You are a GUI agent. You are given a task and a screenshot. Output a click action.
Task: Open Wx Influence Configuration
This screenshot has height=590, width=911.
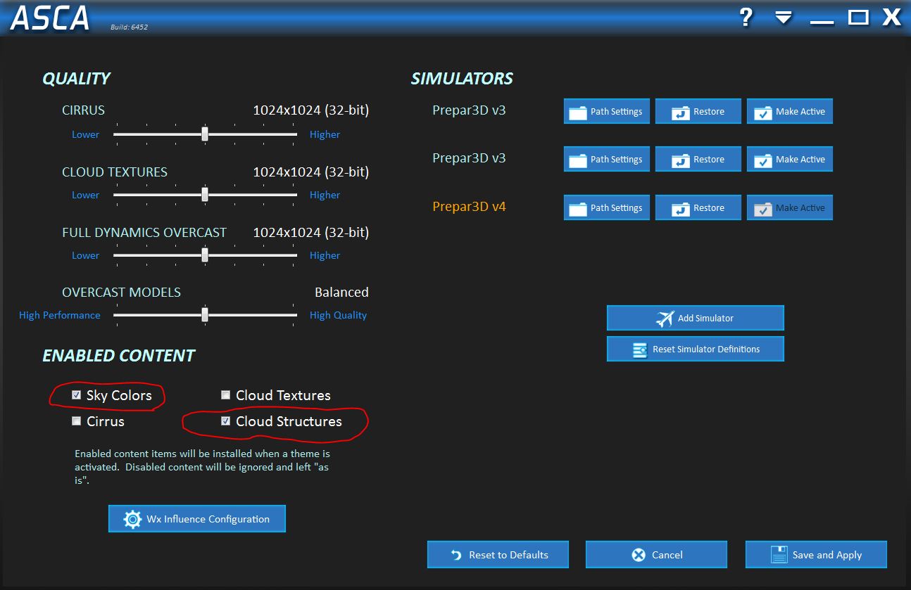click(x=197, y=519)
